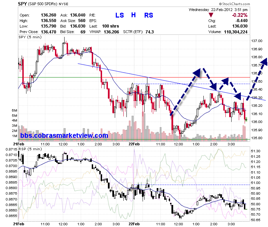Click the red down-triangle change indicator
Image resolution: width=268 pixels, height=227 pixels.
click(211, 15)
